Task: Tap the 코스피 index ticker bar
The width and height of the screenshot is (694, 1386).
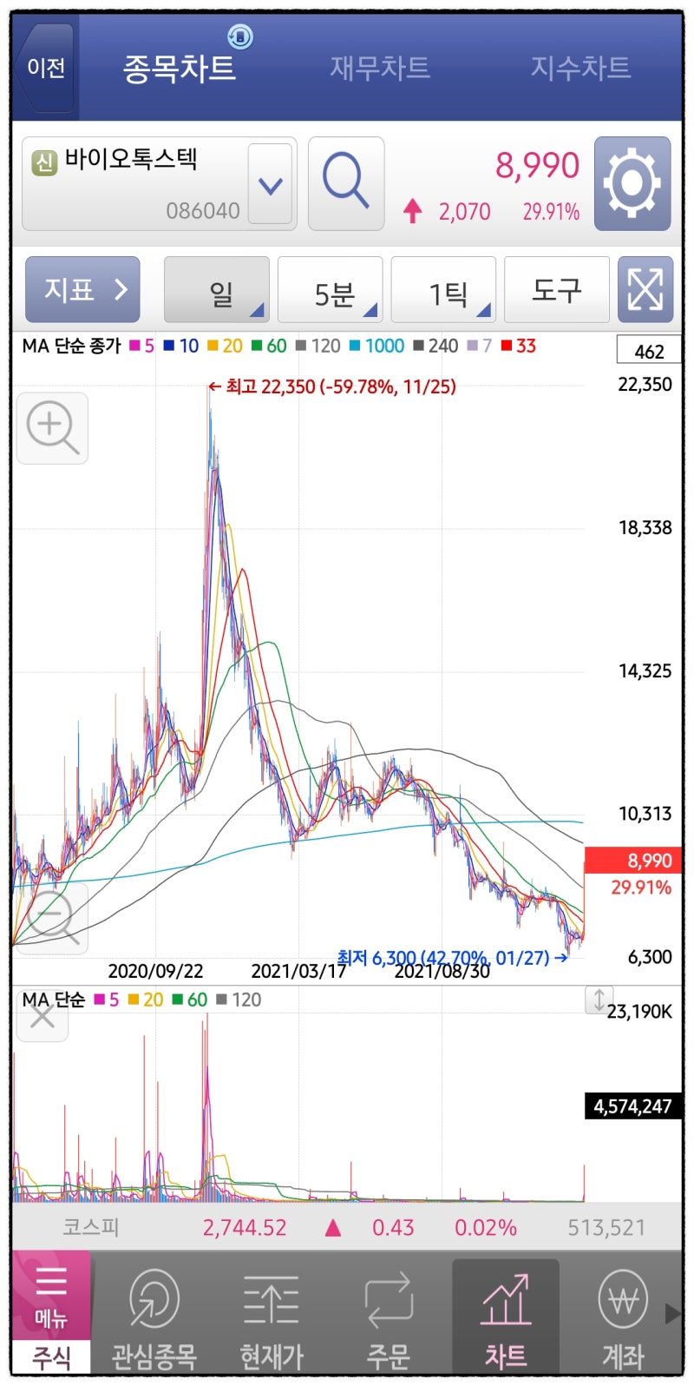Action: tap(347, 1227)
